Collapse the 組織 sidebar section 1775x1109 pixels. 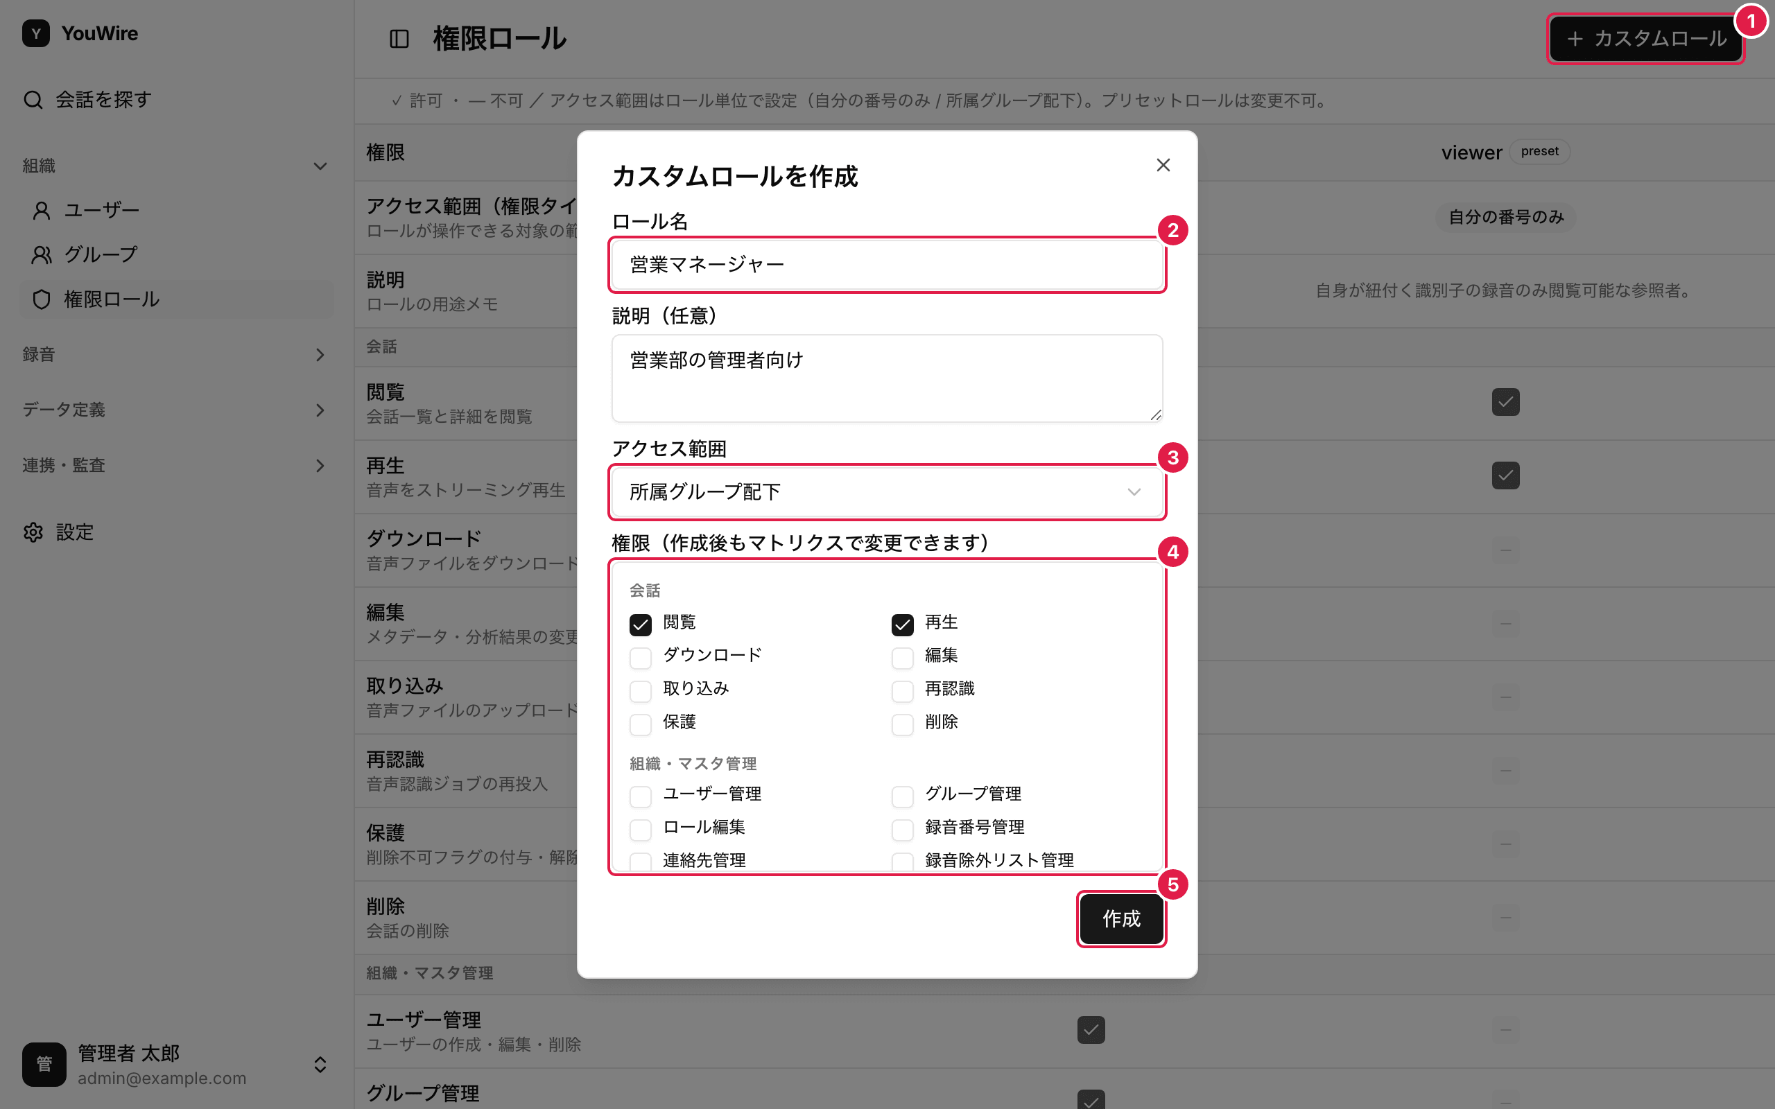(x=176, y=166)
